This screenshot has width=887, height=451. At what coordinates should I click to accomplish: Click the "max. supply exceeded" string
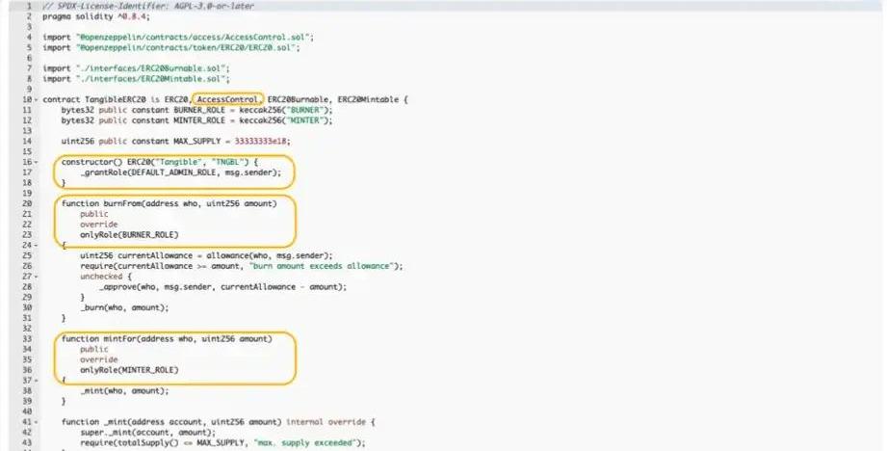pos(310,442)
